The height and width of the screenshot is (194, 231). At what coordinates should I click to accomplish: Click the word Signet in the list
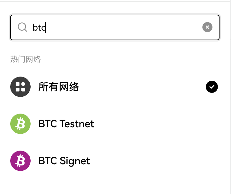tap(75, 161)
